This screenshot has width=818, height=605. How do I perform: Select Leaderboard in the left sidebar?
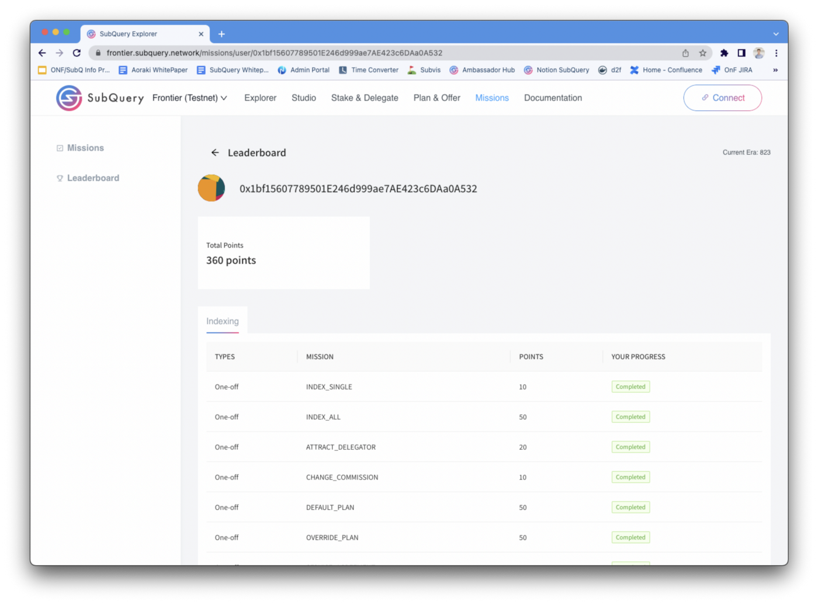[x=93, y=178]
